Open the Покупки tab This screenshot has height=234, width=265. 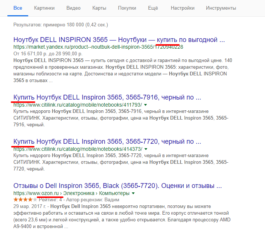(127, 8)
